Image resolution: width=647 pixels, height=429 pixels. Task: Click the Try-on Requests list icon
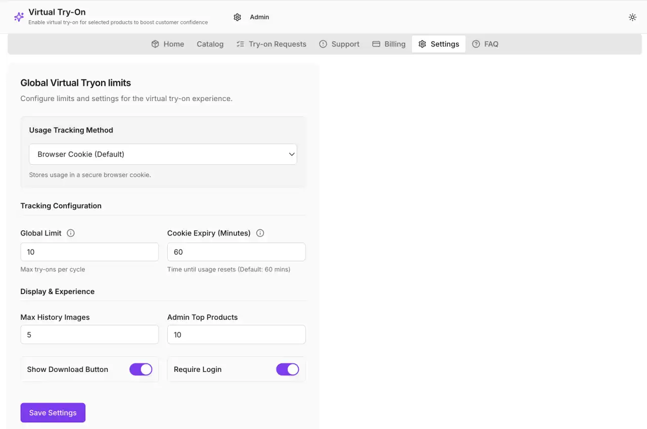tap(240, 44)
